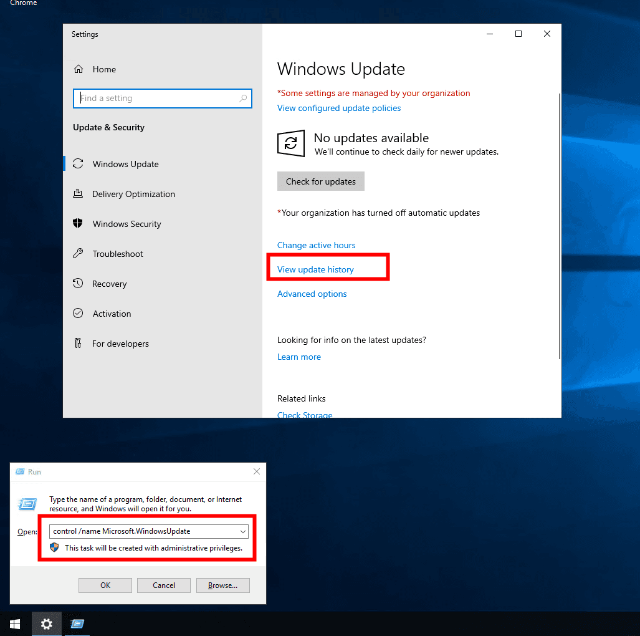The image size is (640, 636).
Task: Click the Settings gear in taskbar
Action: [47, 624]
